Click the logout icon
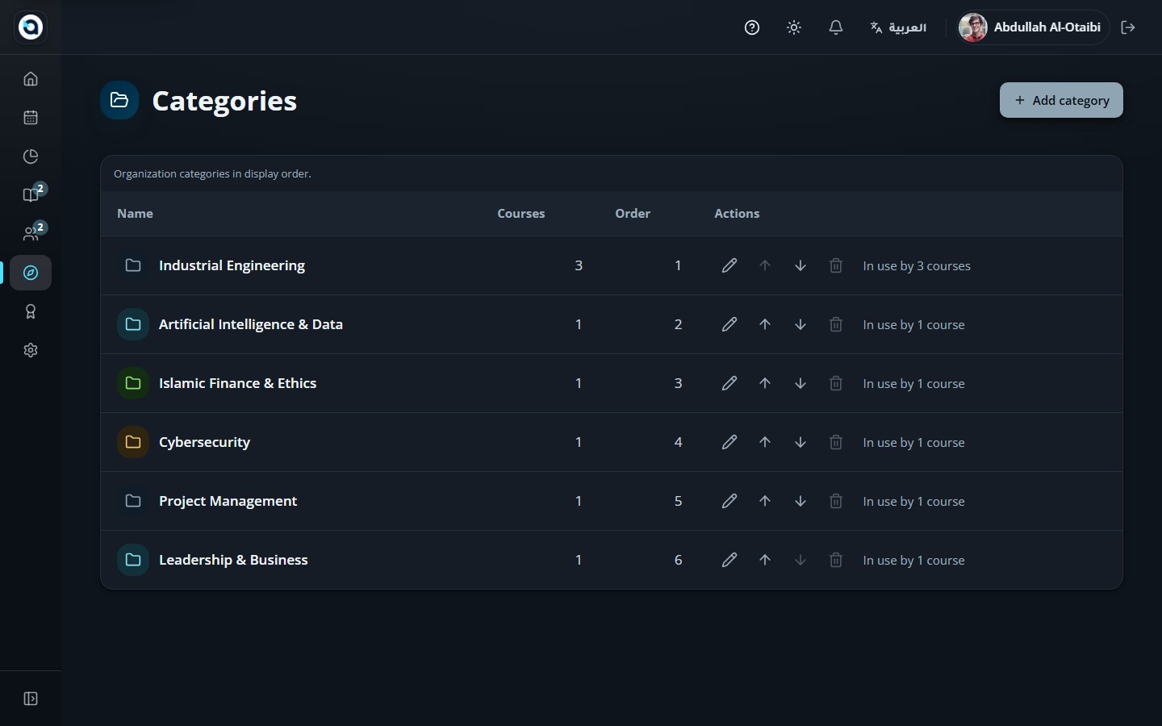The image size is (1162, 726). click(1128, 27)
